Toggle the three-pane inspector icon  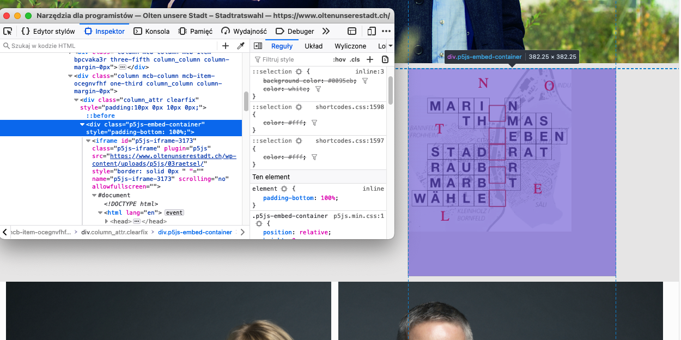258,46
